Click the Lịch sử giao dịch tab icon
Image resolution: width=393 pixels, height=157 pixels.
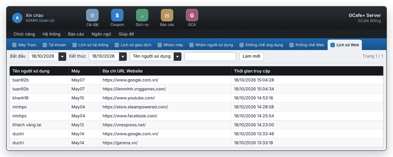117,45
